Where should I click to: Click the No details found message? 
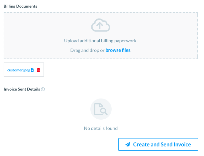point(101,128)
